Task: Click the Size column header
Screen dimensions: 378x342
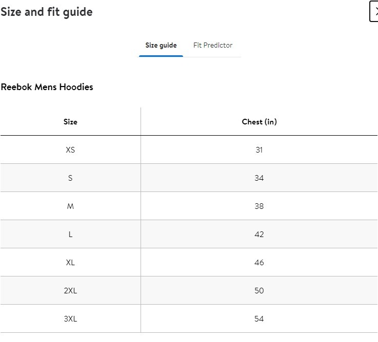Action: [x=70, y=122]
